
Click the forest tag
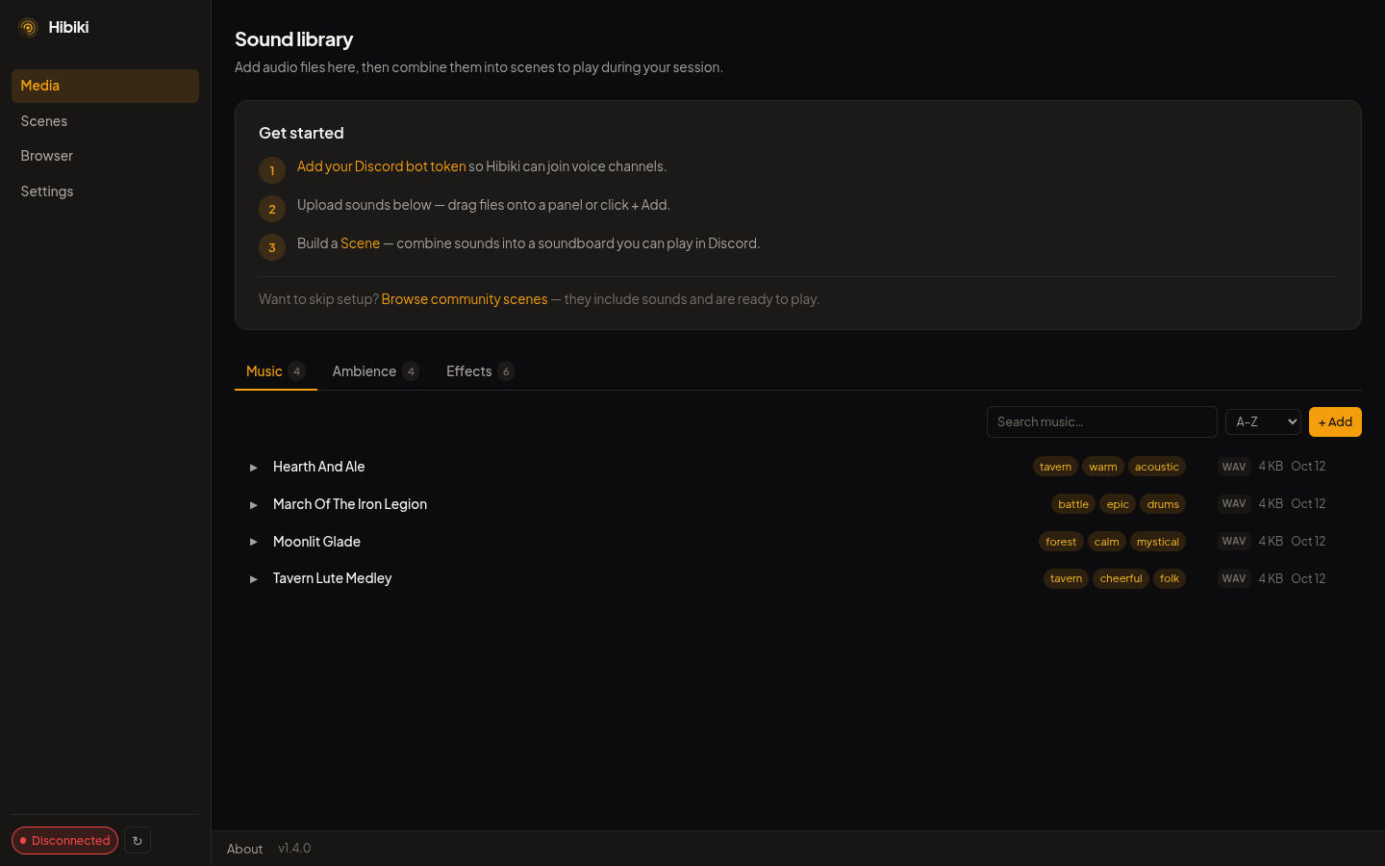[1061, 542]
